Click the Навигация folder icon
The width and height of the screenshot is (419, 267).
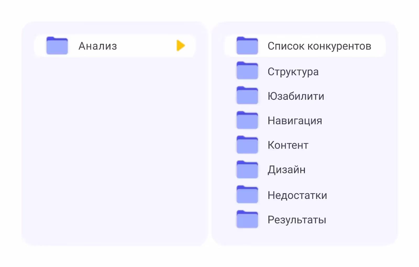tap(247, 120)
